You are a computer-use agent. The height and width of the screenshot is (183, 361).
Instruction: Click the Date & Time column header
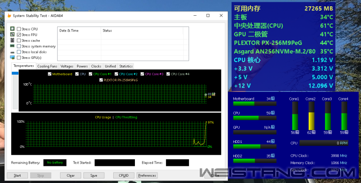69,31
